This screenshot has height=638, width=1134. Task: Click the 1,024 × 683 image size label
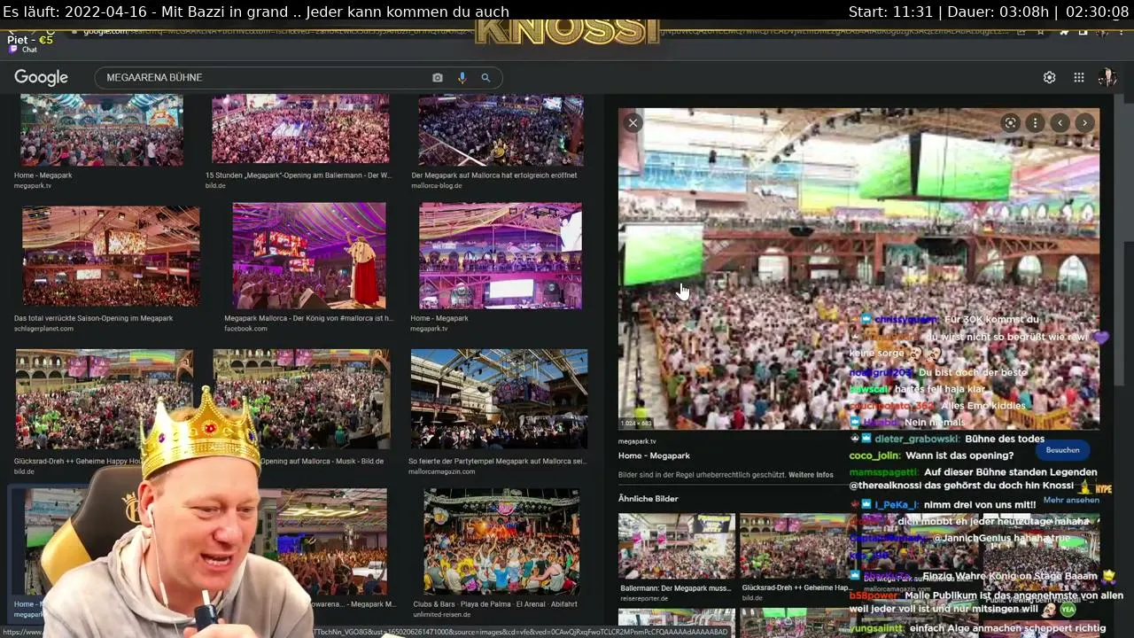click(x=636, y=424)
